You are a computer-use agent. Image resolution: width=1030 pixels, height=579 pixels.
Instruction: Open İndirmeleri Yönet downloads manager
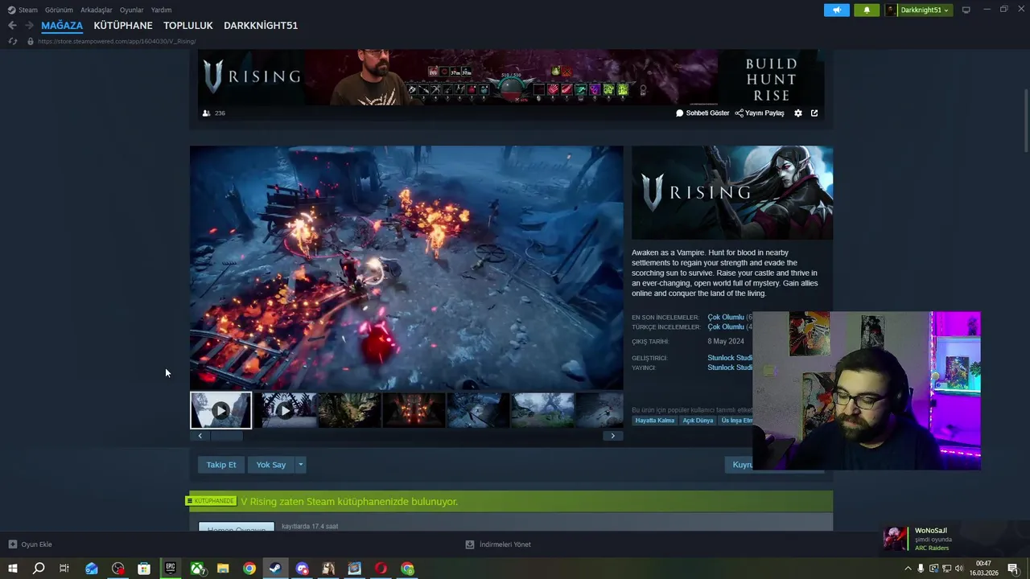[498, 544]
